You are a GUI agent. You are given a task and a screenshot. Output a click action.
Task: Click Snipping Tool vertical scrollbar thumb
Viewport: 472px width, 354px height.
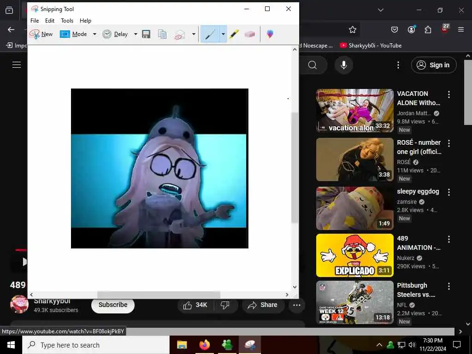click(x=295, y=168)
